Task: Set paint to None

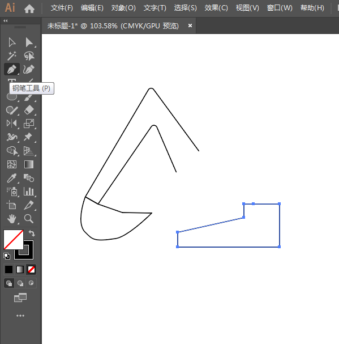Action: coord(31,269)
